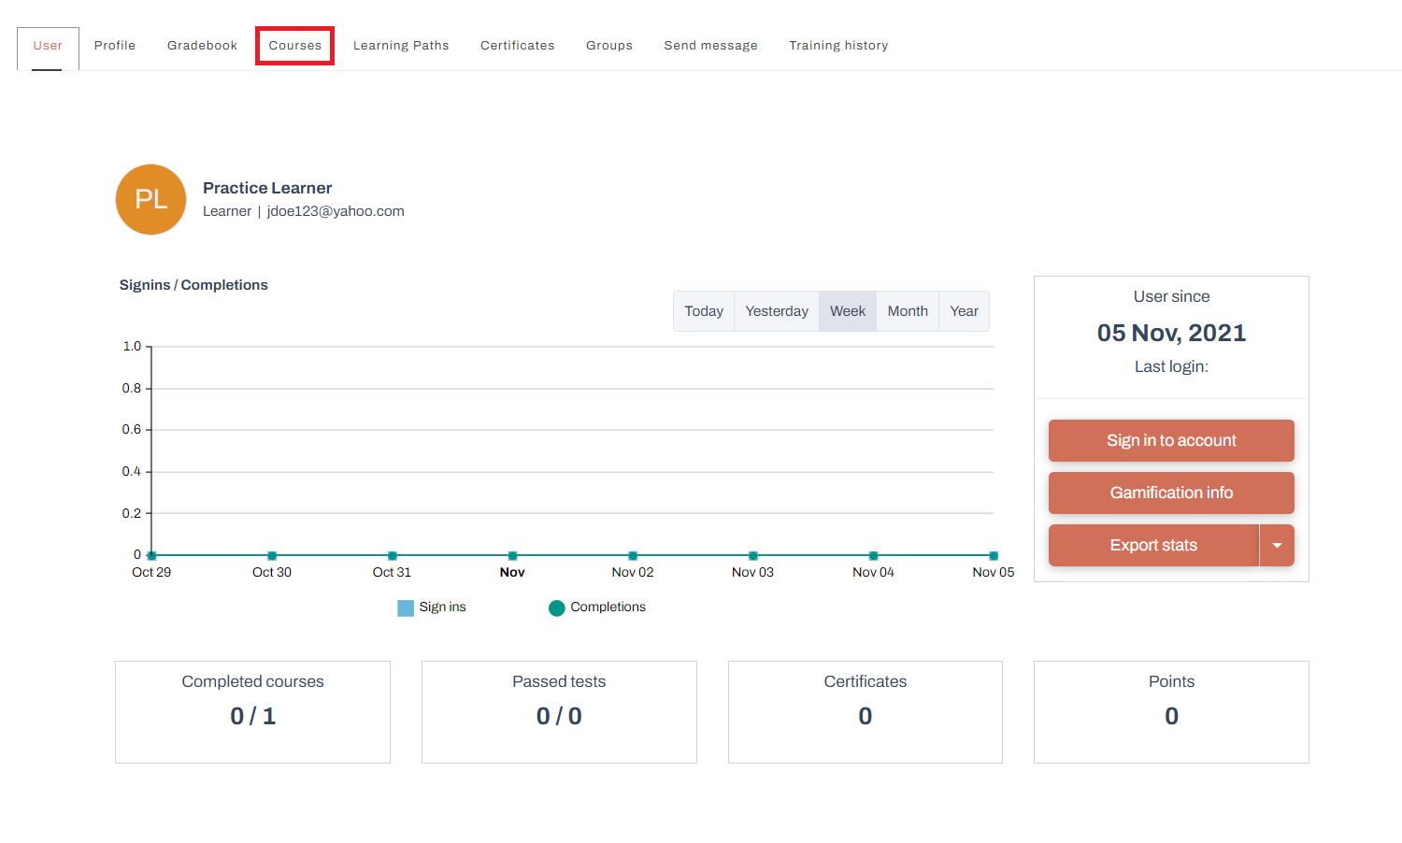The width and height of the screenshot is (1402, 843).
Task: Click the Sign in to account button
Action: 1171,440
